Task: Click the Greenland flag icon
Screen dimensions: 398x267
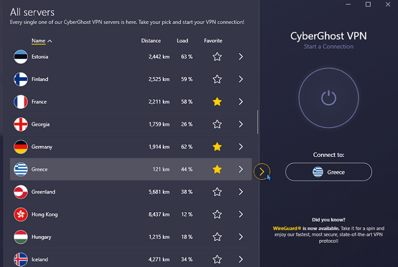Action: click(21, 192)
